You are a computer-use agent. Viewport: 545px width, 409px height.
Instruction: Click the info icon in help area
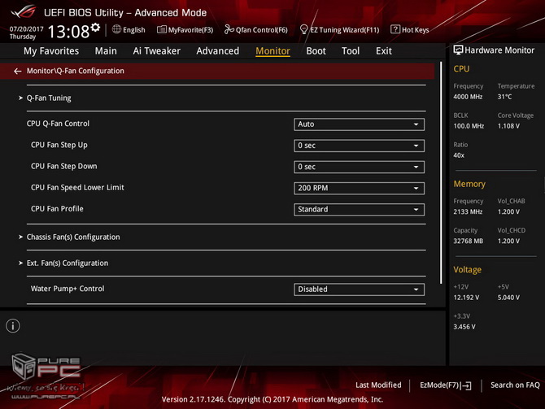13,326
